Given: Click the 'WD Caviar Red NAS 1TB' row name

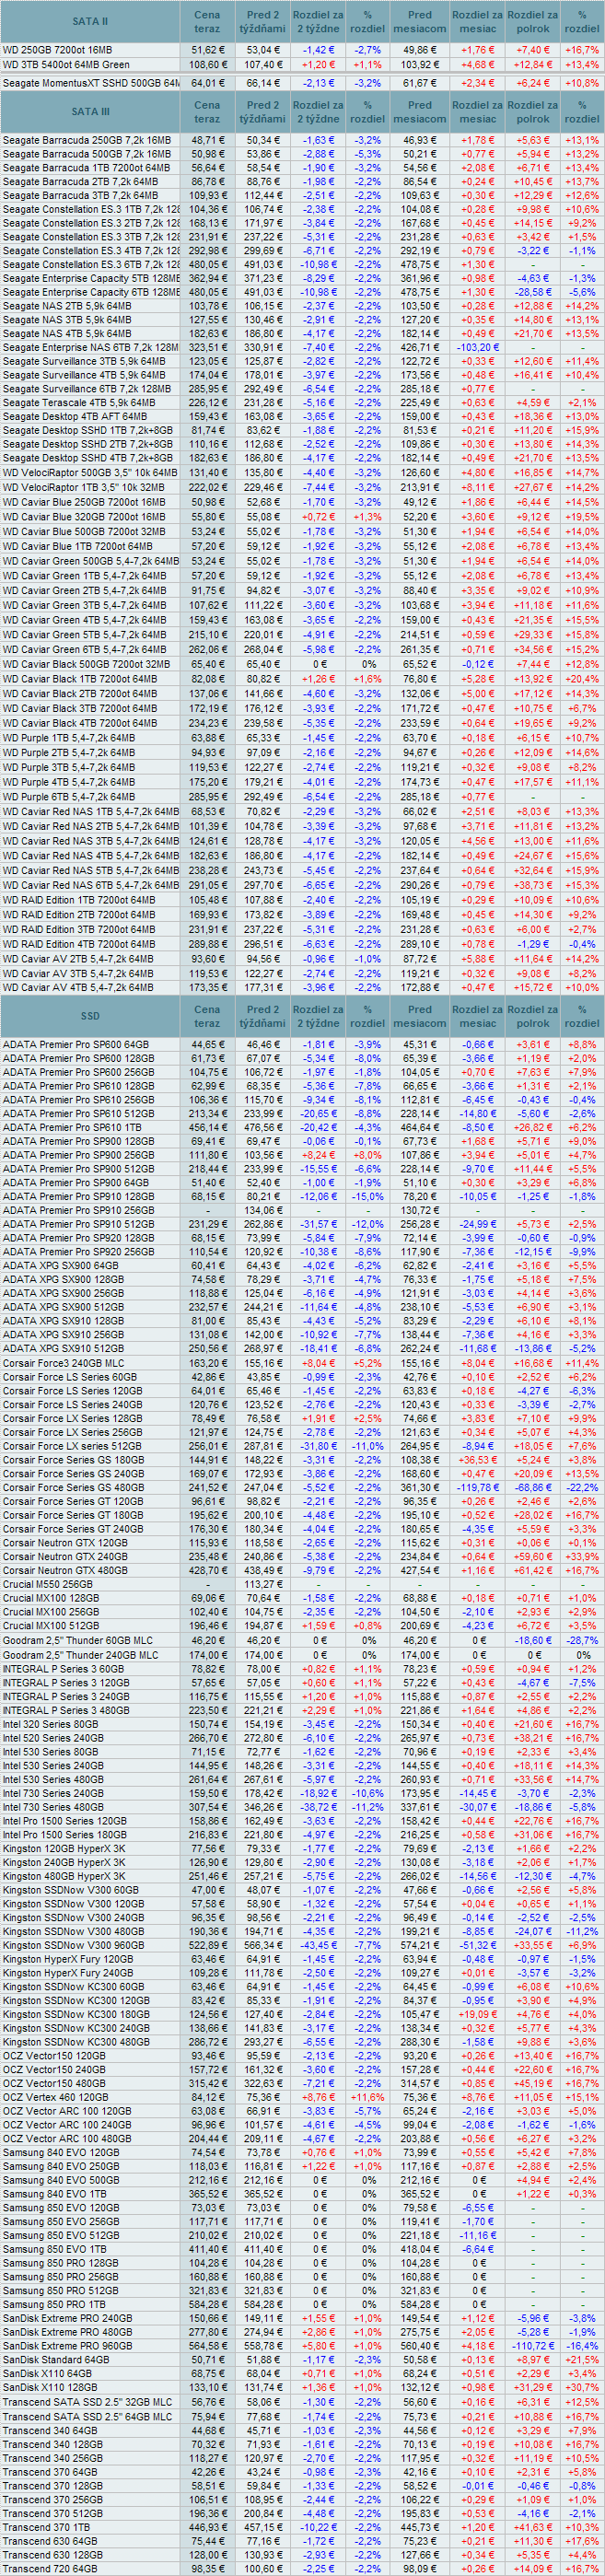Looking at the screenshot, I should (x=91, y=812).
